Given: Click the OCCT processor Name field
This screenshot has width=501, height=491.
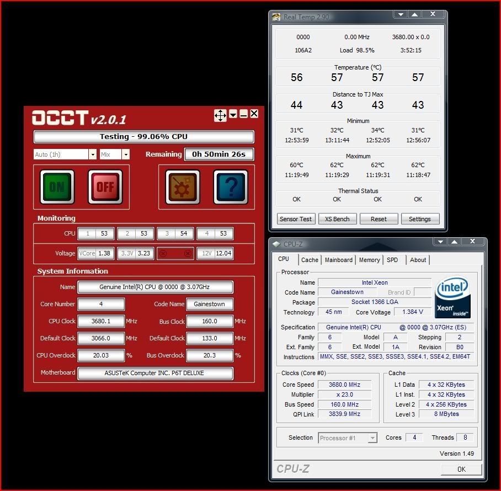Looking at the screenshot, I should (x=155, y=287).
